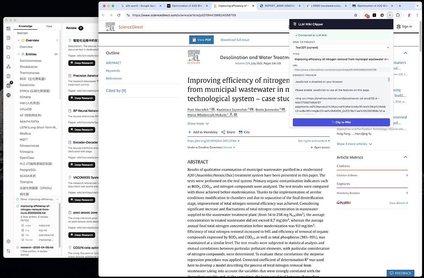This screenshot has height=278, width=424.
Task: Click Sign in on ScienceDirect
Action: (x=404, y=26)
